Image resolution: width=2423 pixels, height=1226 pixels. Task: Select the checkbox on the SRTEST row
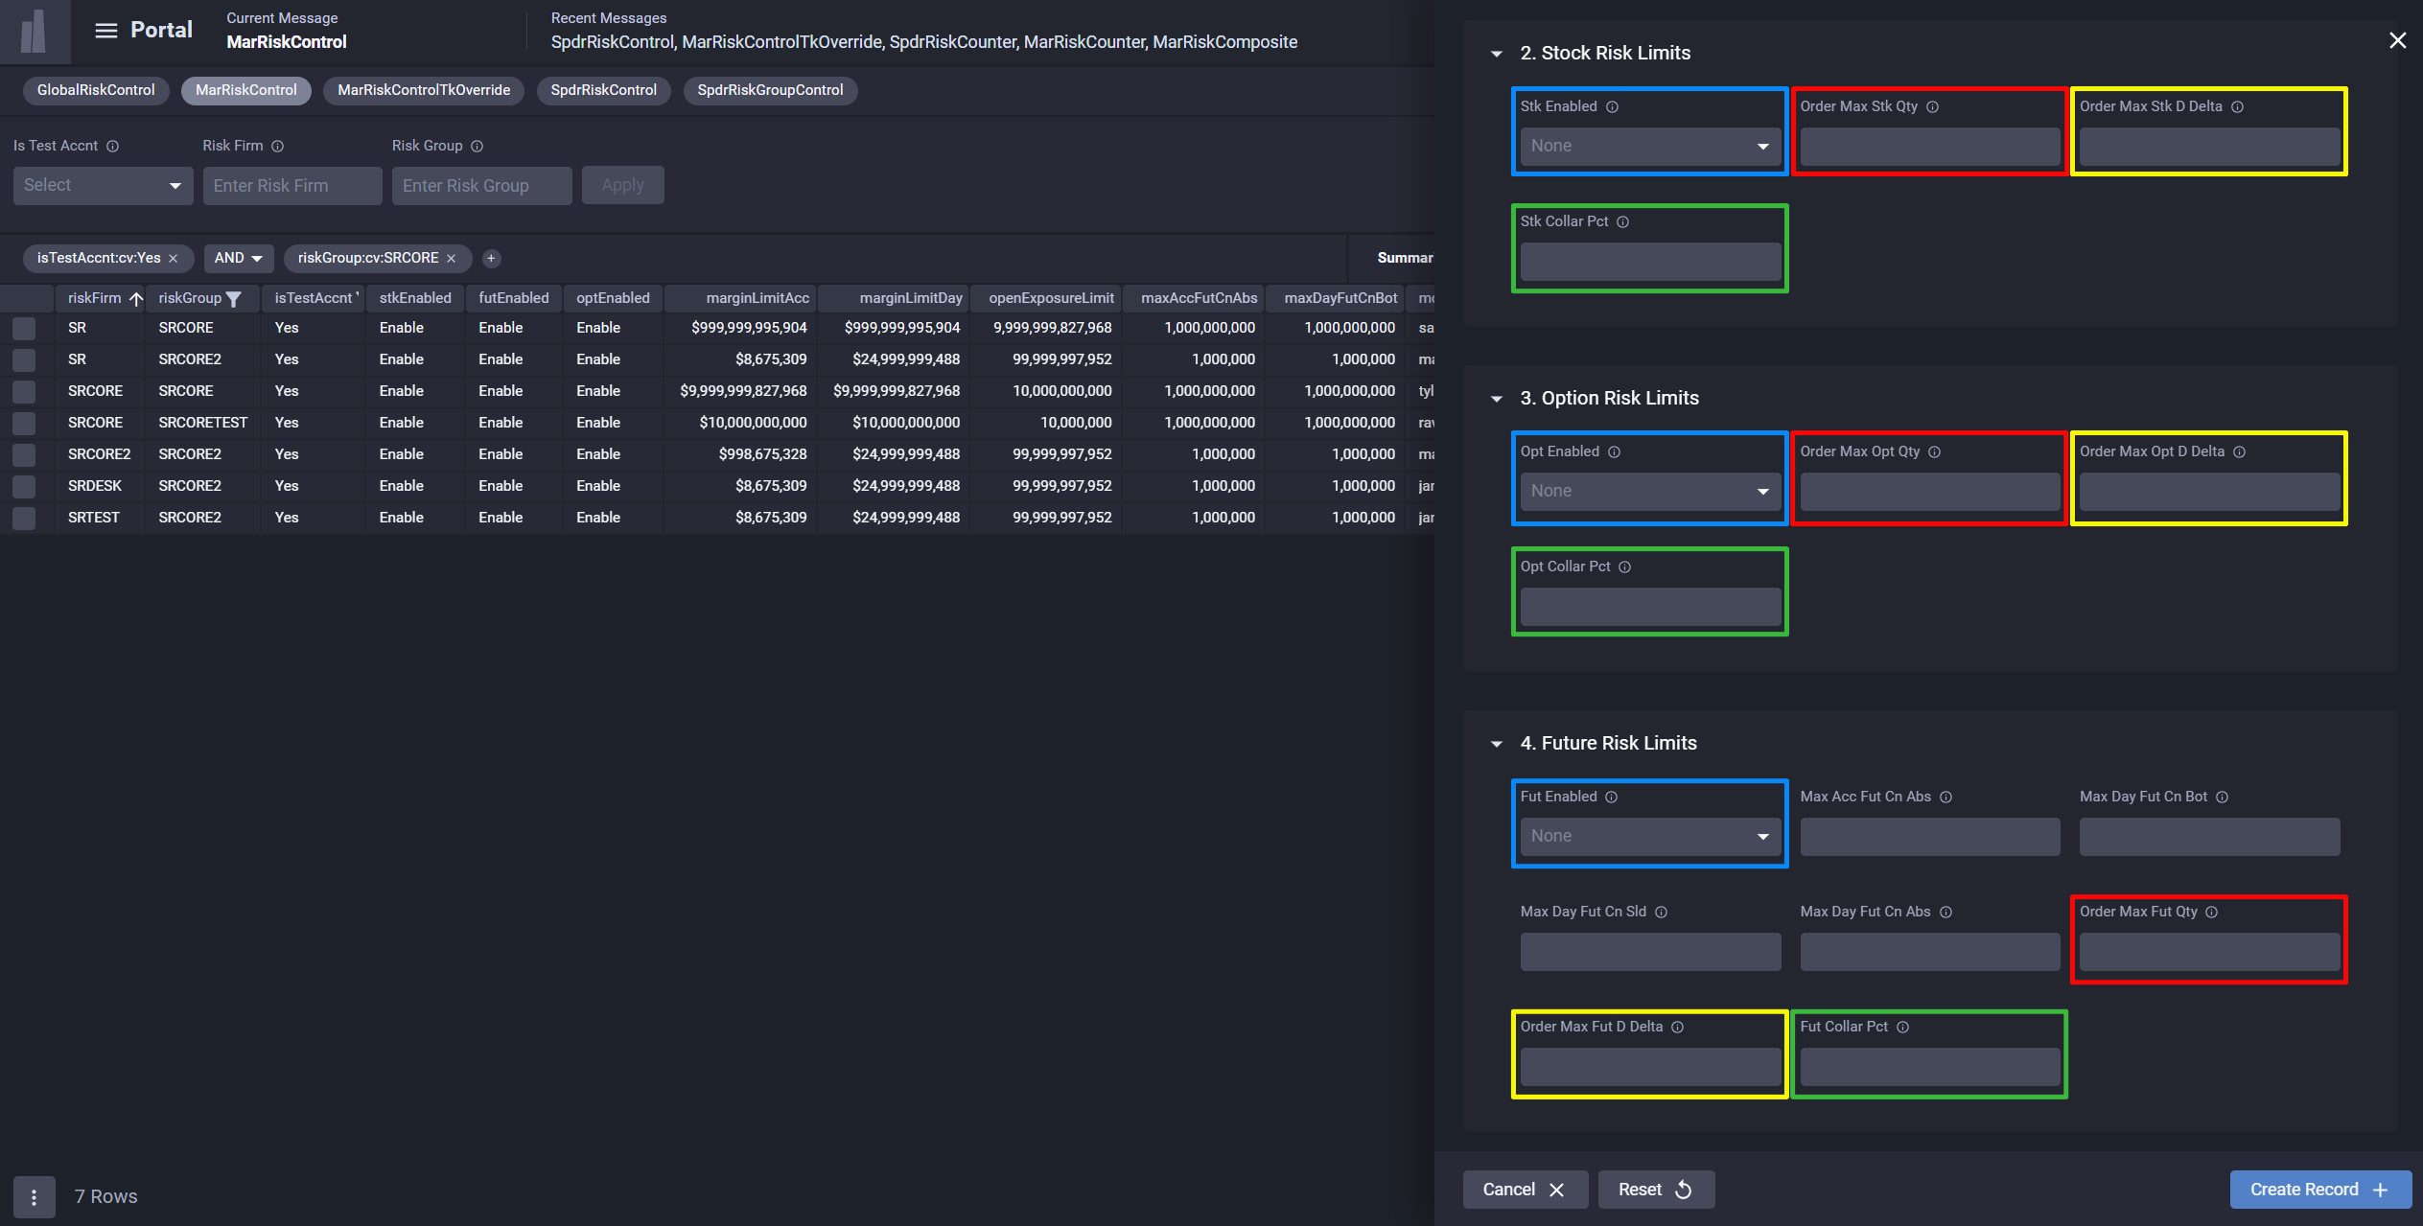pyautogui.click(x=24, y=518)
